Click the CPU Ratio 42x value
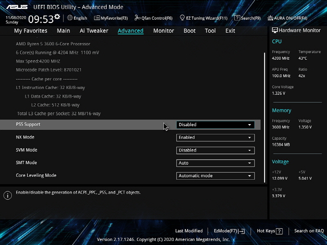This screenshot has height=245, width=327. click(302, 76)
